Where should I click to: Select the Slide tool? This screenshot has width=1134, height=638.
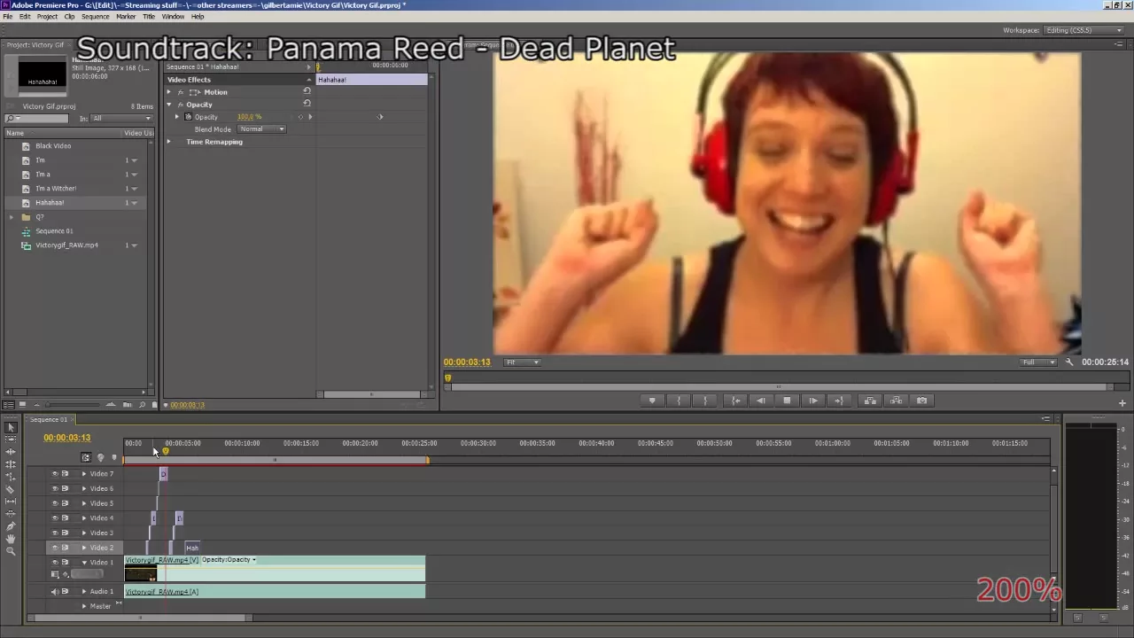(11, 514)
